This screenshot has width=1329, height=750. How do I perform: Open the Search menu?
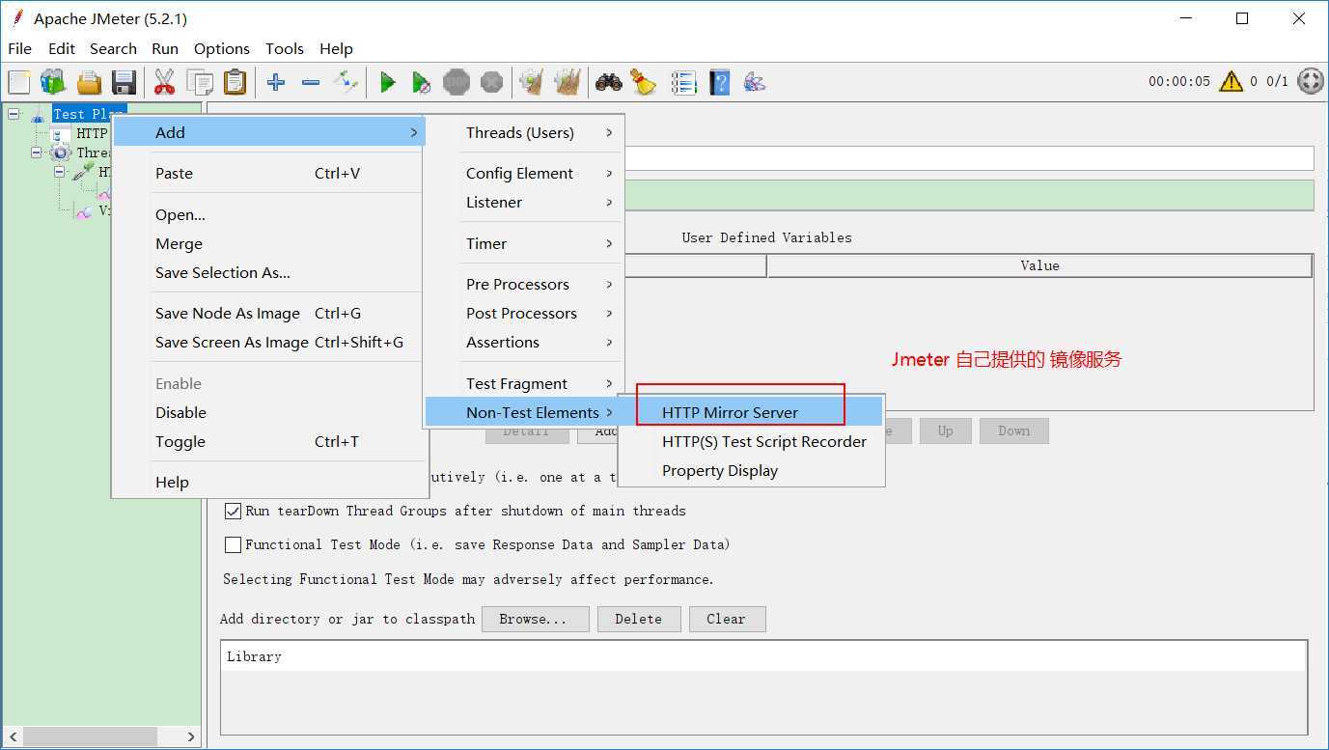coord(113,48)
